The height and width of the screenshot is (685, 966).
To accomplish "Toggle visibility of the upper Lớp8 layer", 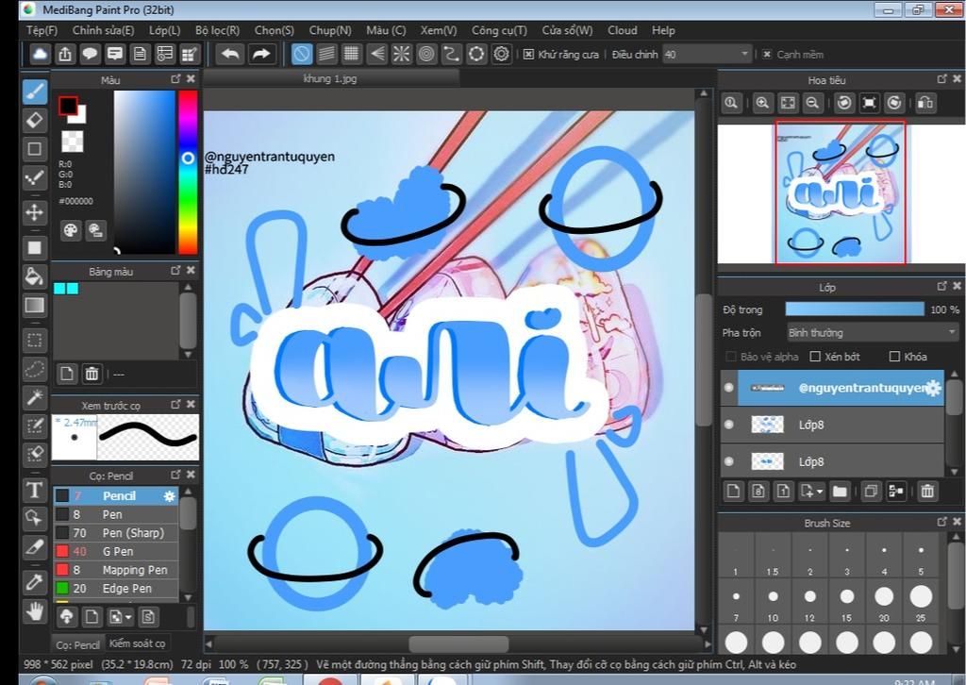I will (x=729, y=425).
